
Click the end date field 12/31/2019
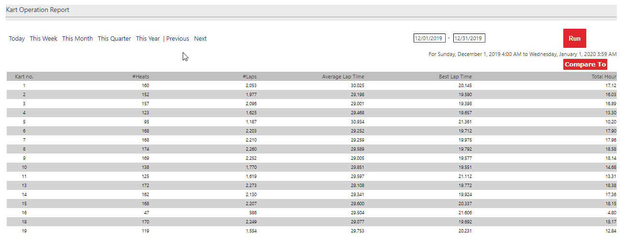coord(469,38)
